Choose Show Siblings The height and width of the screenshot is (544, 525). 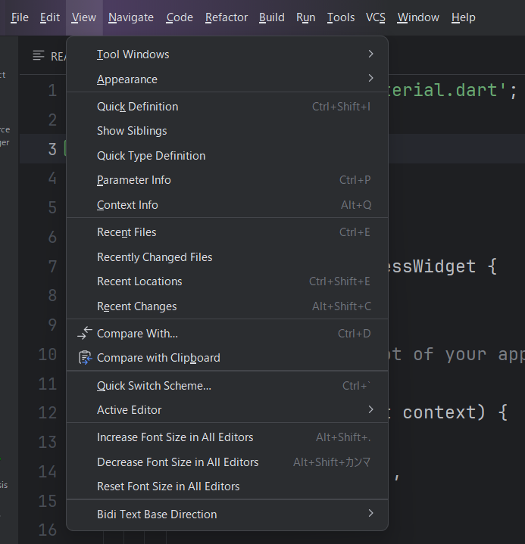(x=132, y=131)
